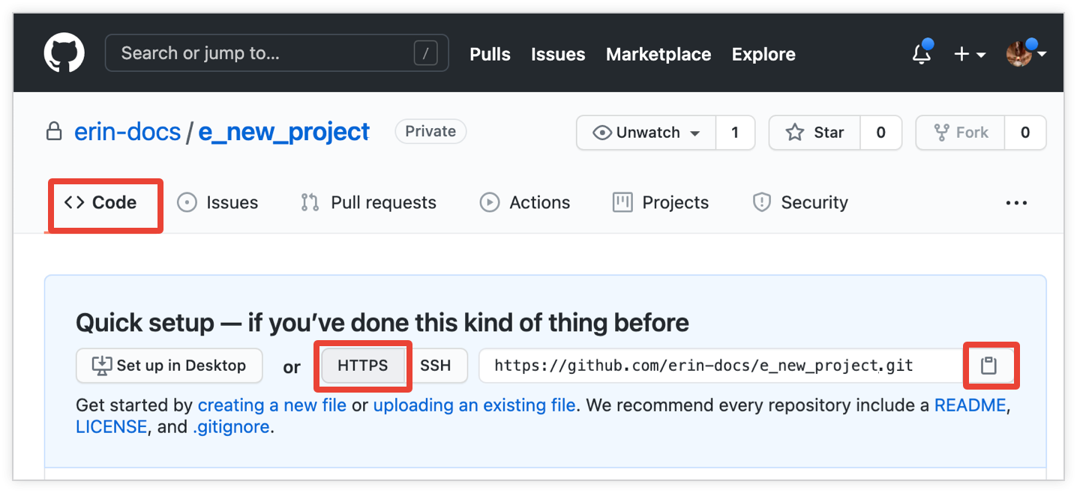This screenshot has width=1077, height=493.
Task: Click the Fork button
Action: 961,133
